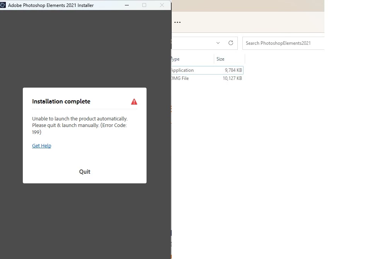Select the DMG File row
Screen dimensions: 370x259
[207, 78]
